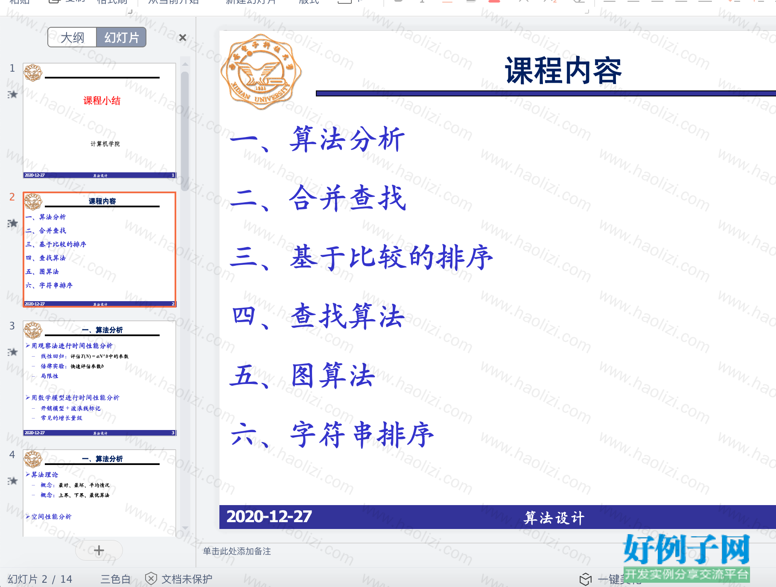776x587 pixels.
Task: Click the animation star icon beside slide 4
Action: 13,481
